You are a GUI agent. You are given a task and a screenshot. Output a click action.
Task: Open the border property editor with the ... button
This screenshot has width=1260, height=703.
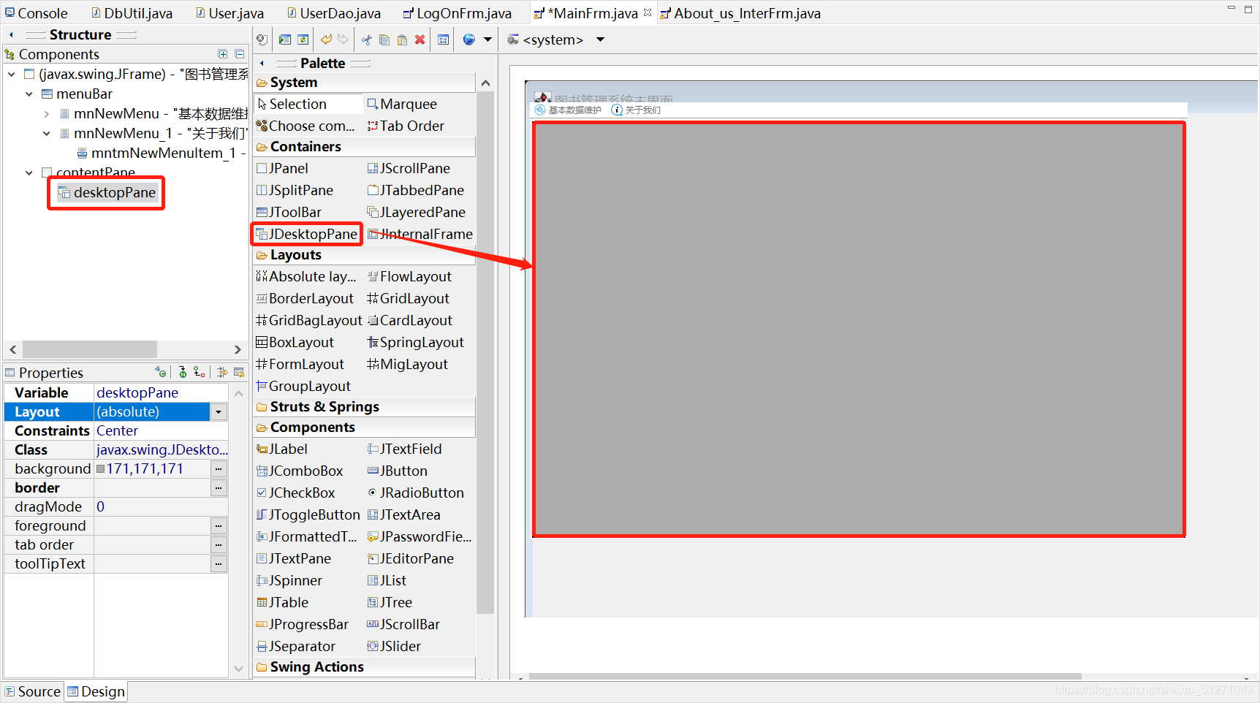tap(218, 487)
